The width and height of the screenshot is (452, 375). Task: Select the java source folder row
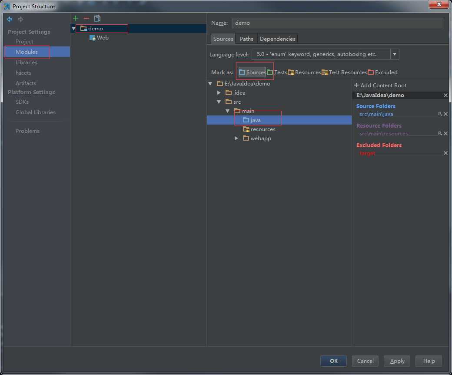279,120
